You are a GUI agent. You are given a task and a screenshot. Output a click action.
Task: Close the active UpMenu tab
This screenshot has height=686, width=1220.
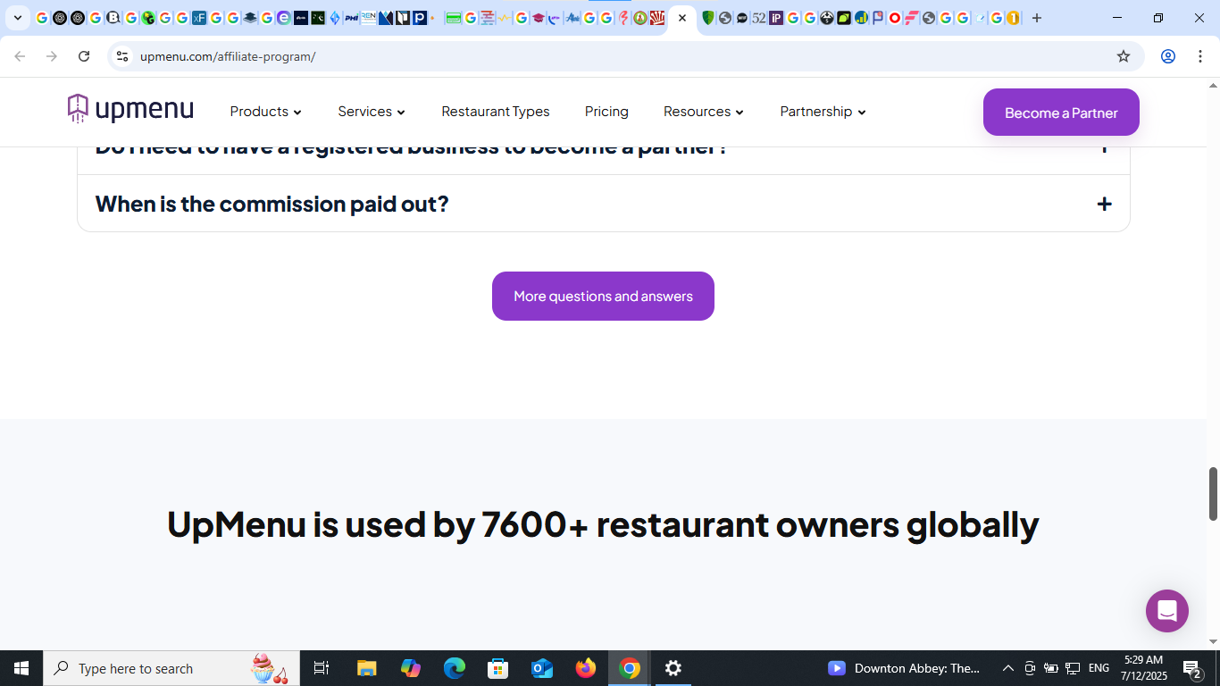coord(682,18)
